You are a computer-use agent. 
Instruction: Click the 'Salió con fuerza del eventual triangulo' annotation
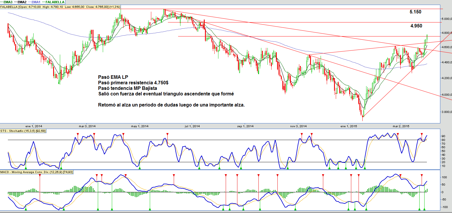pos(166,94)
